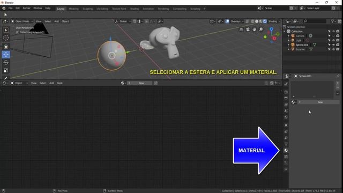Activate the Scale tool in viewport toolbar
The image size is (343, 193).
(x=6, y=70)
